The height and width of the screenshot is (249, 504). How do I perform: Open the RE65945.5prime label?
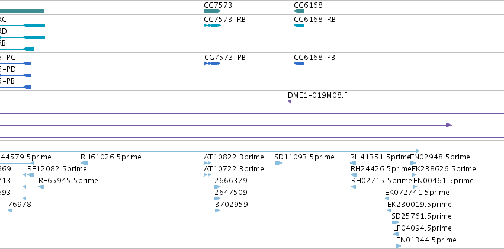point(68,181)
